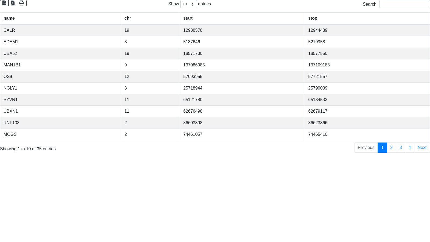430x242 pixels.
Task: Export the table as PDF
Action: [13, 3]
